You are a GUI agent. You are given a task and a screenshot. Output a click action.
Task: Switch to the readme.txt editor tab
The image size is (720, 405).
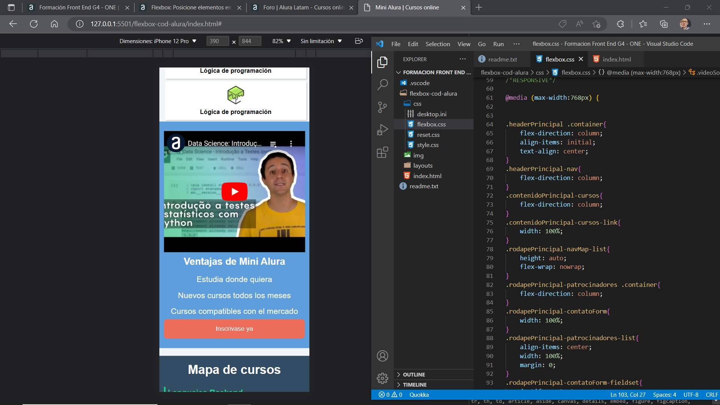pos(502,59)
